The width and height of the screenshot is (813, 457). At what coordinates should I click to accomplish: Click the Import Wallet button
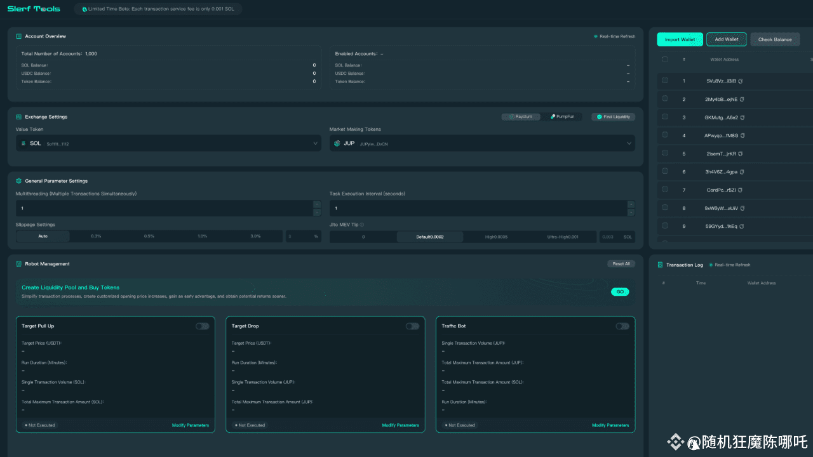pyautogui.click(x=680, y=39)
